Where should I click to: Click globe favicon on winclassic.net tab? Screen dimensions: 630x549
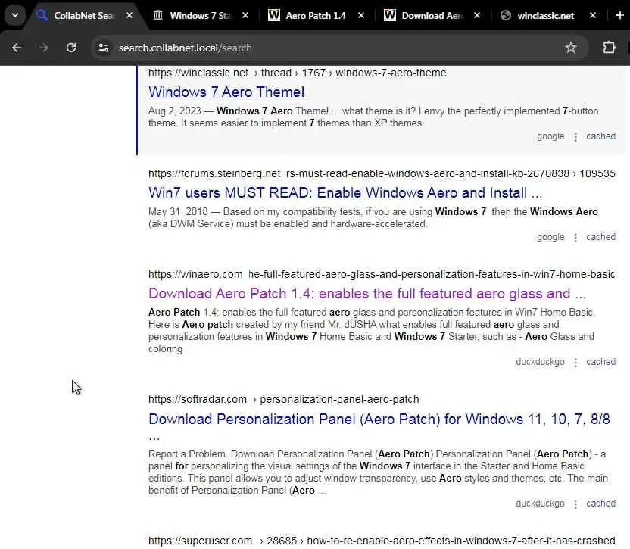pos(506,16)
